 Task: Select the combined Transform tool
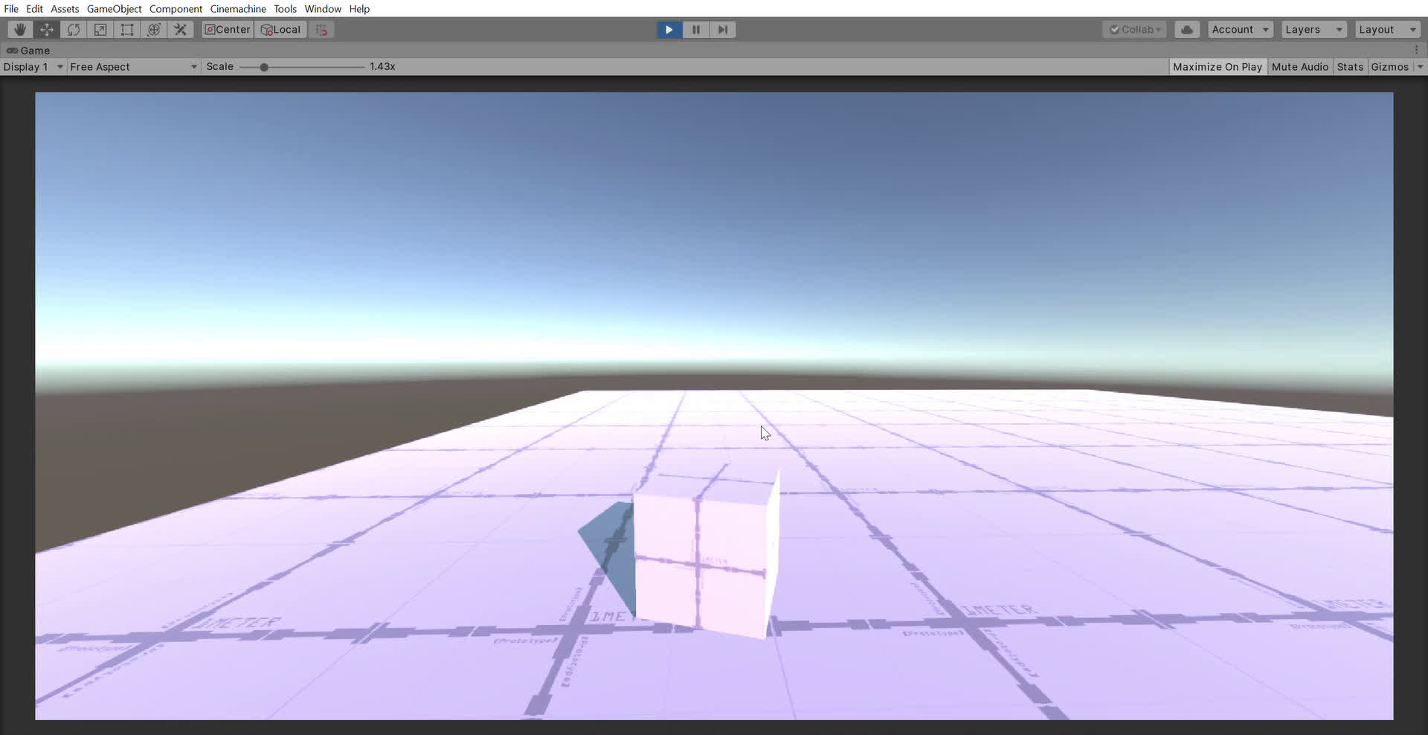pos(154,30)
